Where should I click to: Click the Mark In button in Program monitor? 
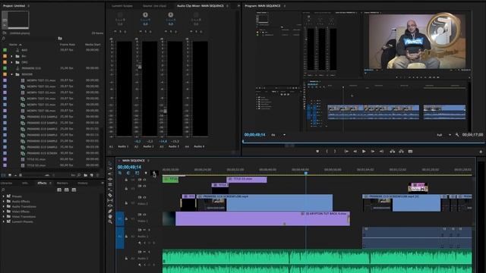(x=327, y=152)
